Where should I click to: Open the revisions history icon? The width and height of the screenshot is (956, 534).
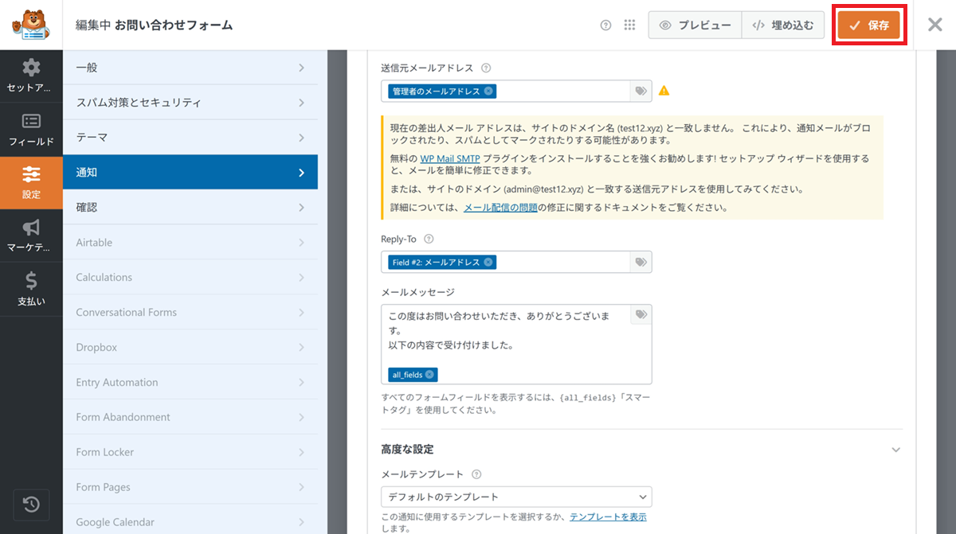[31, 504]
